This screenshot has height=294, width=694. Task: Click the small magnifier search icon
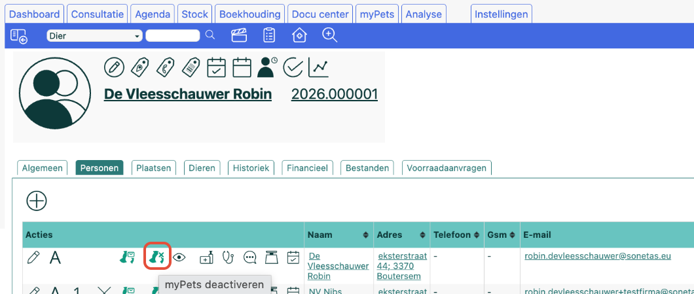(x=210, y=35)
